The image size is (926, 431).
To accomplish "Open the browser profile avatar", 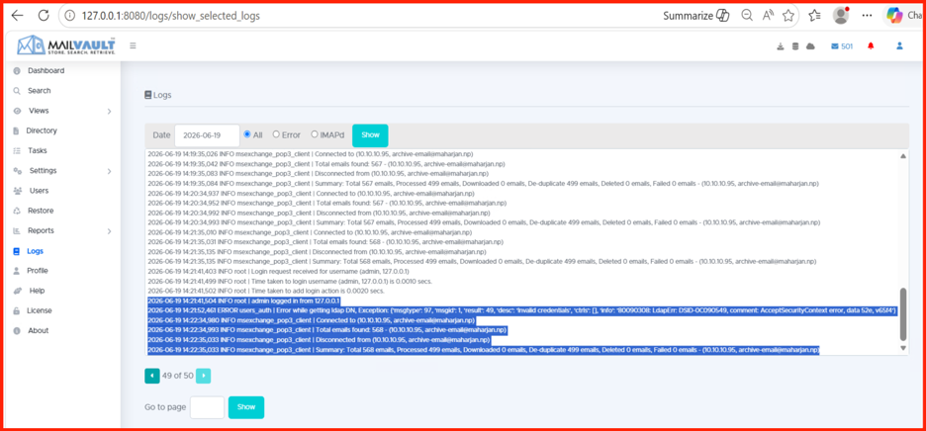I will (x=841, y=16).
